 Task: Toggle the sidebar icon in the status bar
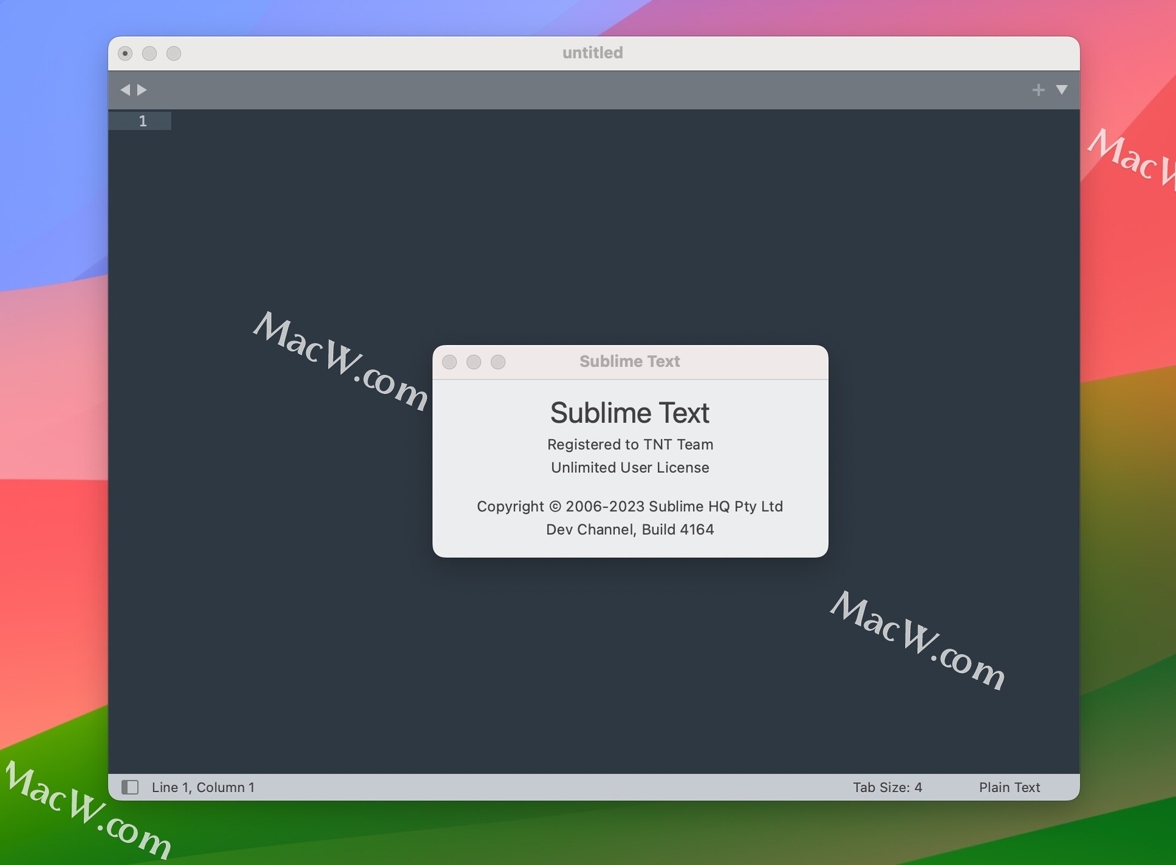click(130, 787)
